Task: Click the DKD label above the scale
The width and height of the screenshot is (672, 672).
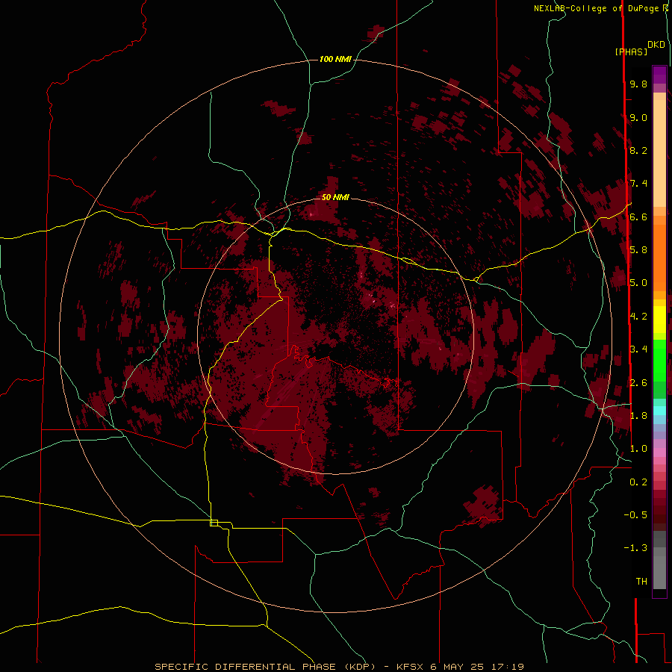Action: tap(656, 45)
